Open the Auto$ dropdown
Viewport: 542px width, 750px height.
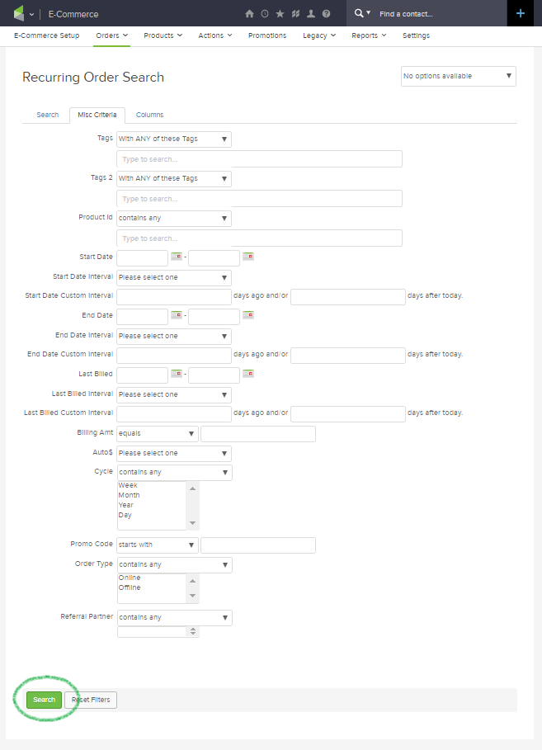173,454
